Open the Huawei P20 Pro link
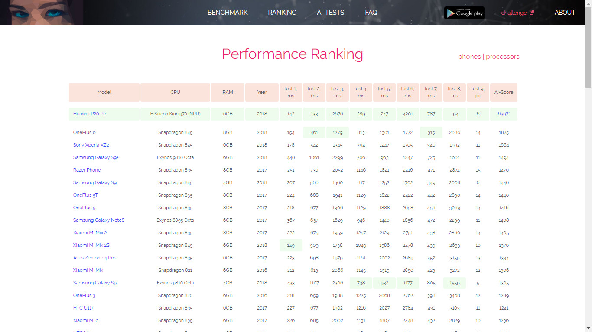The width and height of the screenshot is (592, 332). pyautogui.click(x=90, y=114)
